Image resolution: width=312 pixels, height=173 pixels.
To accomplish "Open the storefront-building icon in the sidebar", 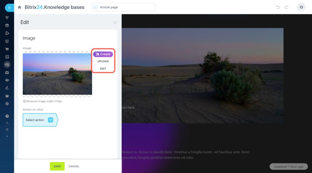I will tap(7, 26).
